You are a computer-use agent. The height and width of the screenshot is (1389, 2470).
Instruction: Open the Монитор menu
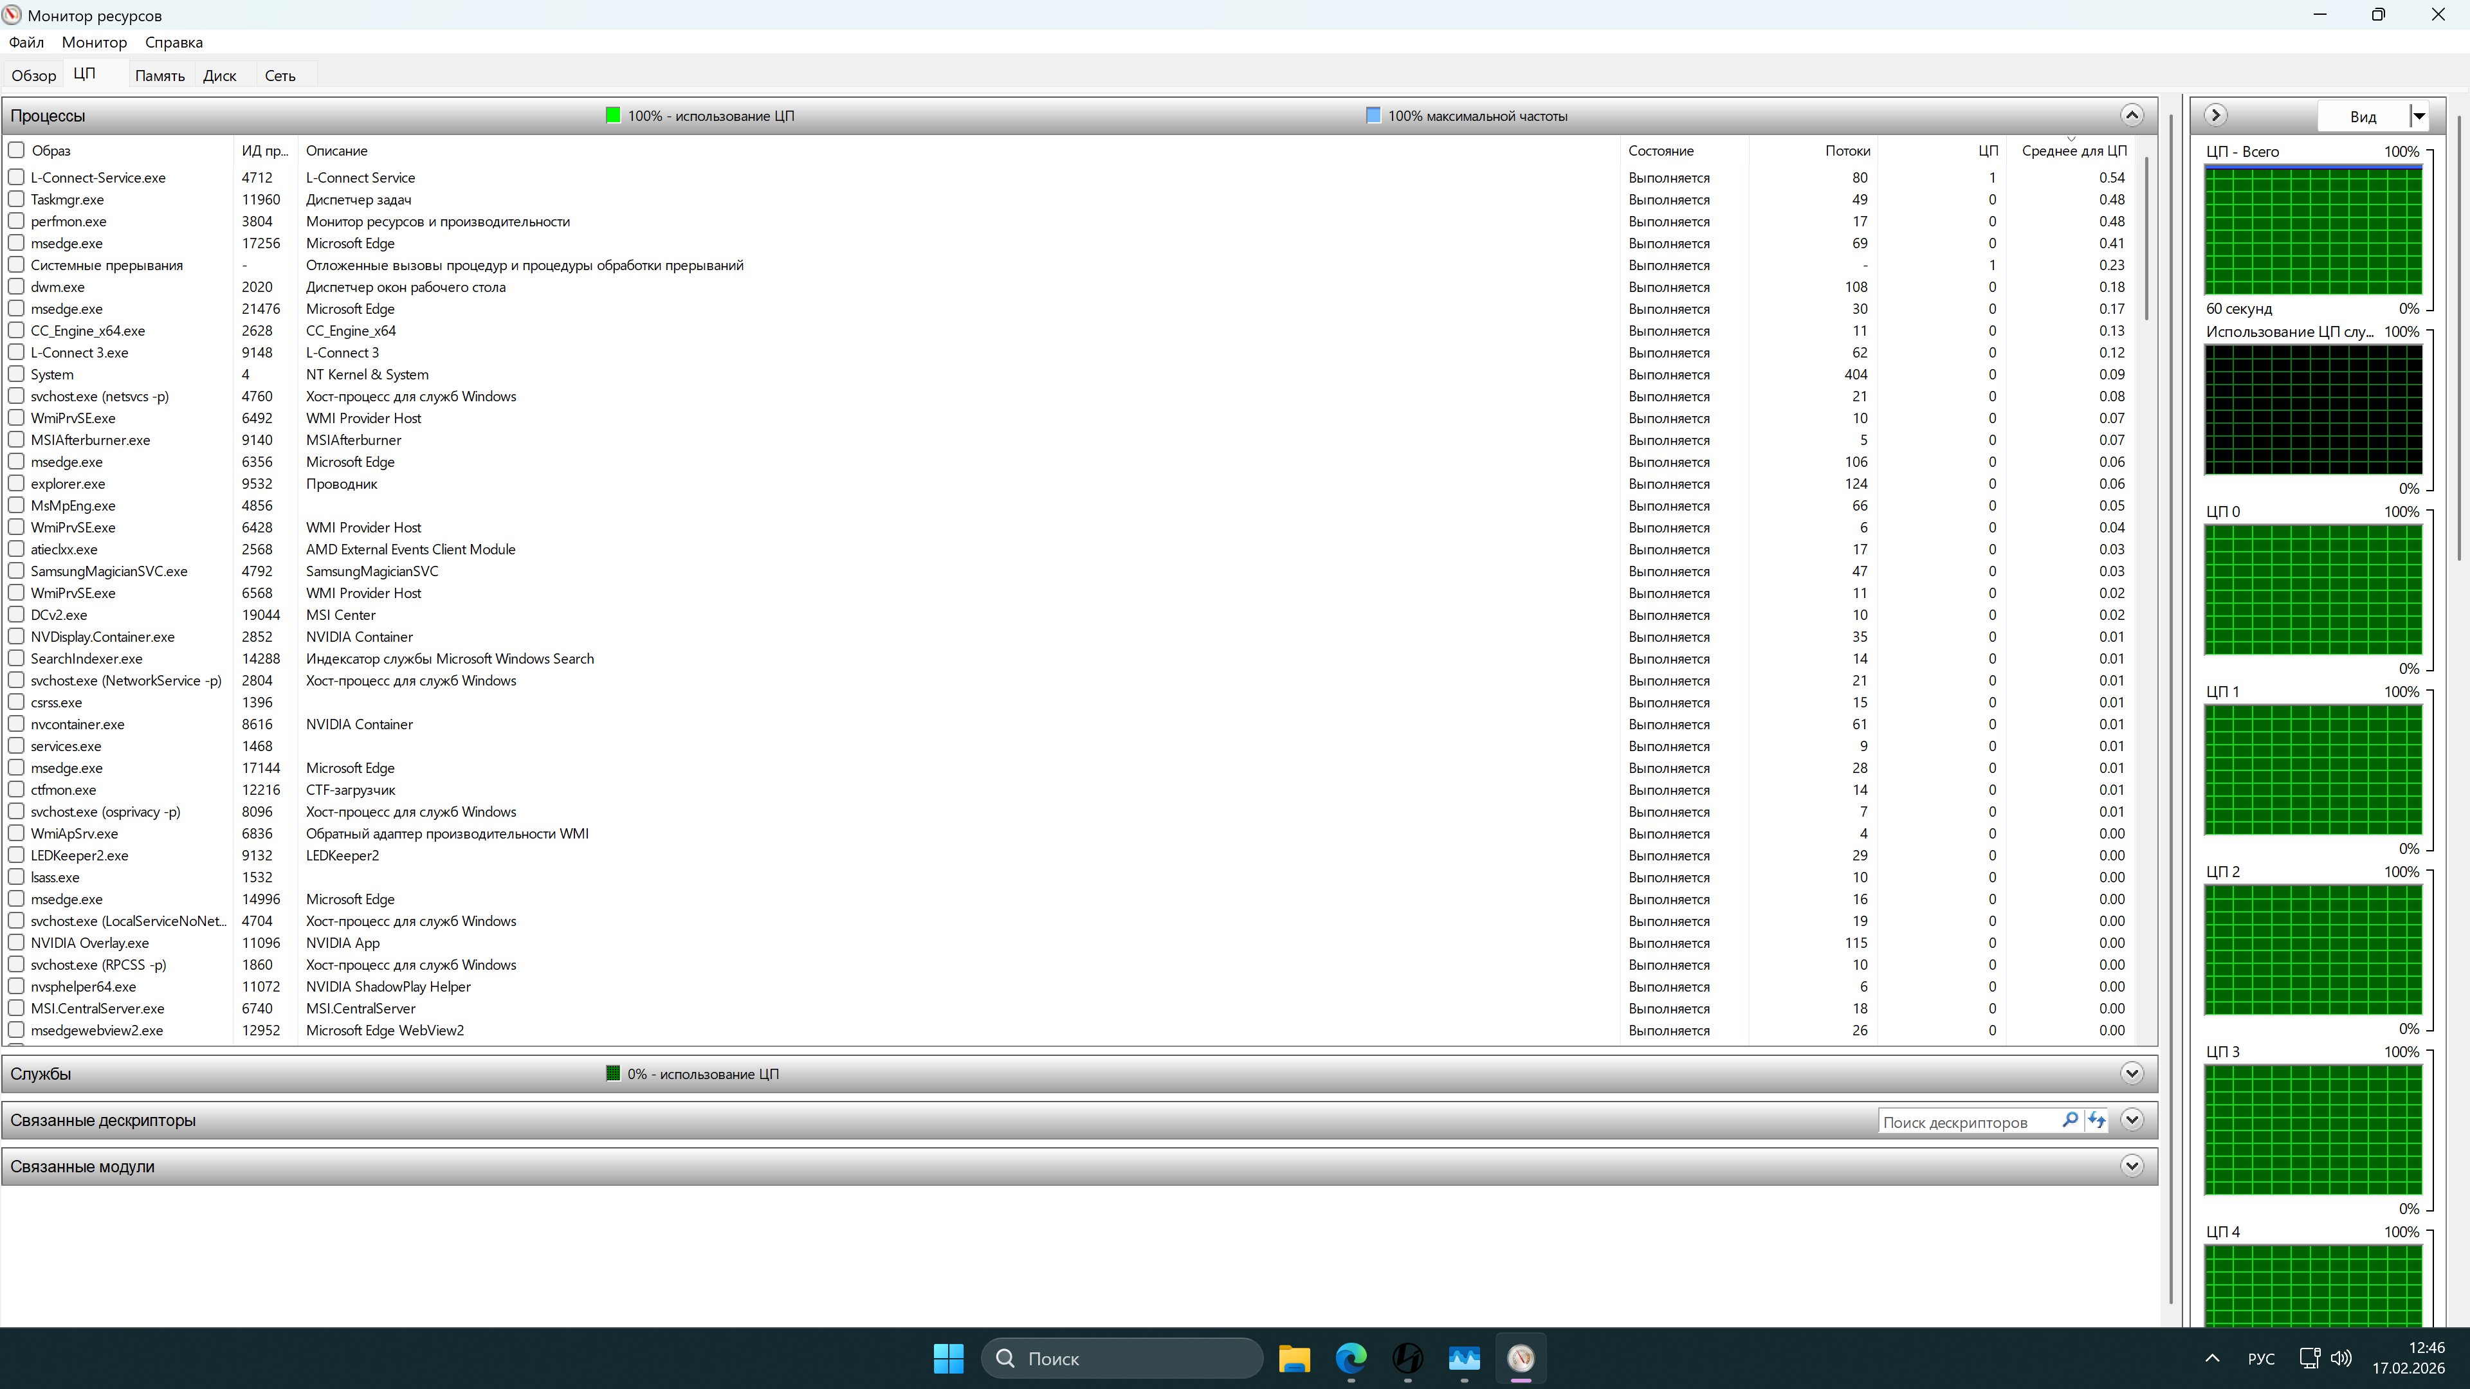(x=94, y=42)
